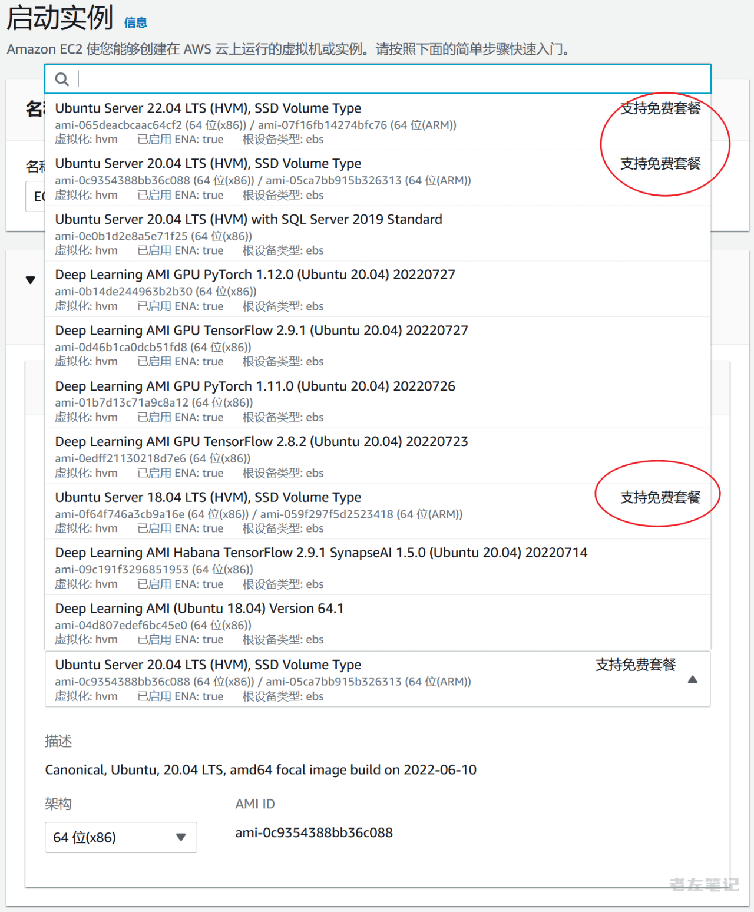Open the 信息 info link
This screenshot has height=912, width=754.
[x=135, y=22]
